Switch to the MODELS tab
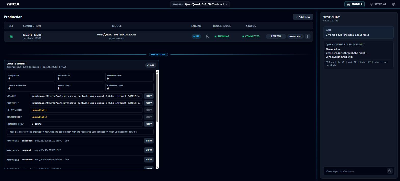Image resolution: width=400 pixels, height=181 pixels. [x=355, y=4]
